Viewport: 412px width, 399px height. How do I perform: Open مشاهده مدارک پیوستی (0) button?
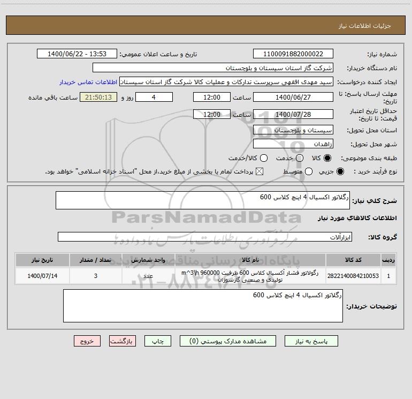click(228, 341)
